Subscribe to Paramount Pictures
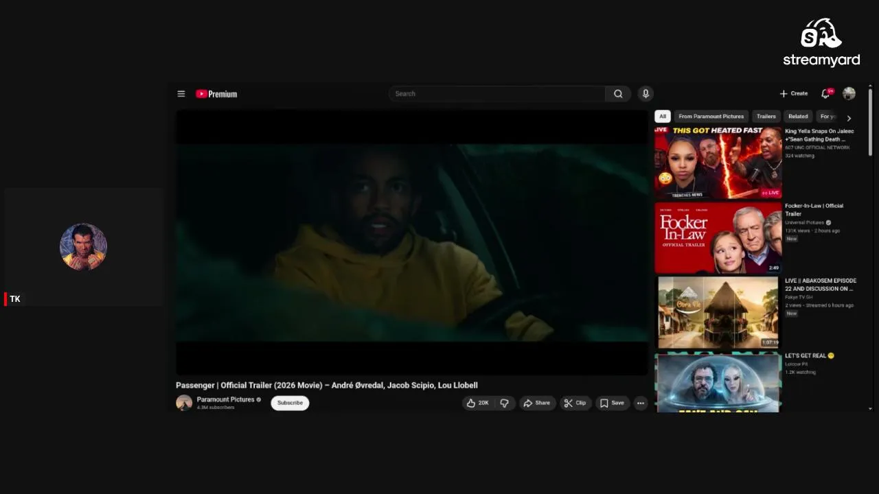The width and height of the screenshot is (879, 494). 290,403
